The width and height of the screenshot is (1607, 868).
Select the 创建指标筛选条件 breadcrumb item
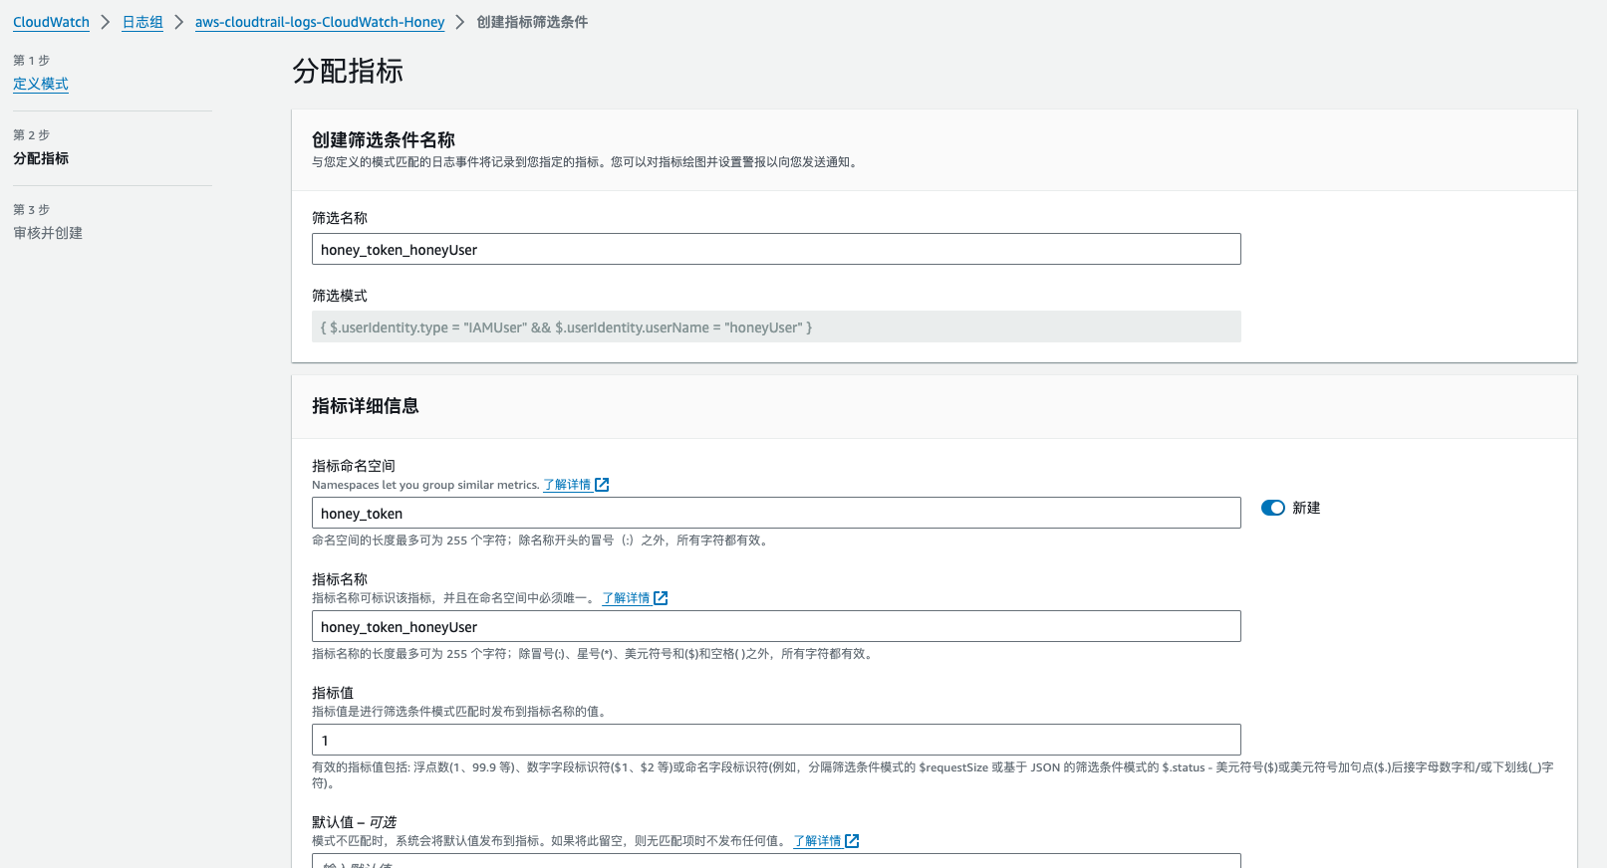(532, 22)
